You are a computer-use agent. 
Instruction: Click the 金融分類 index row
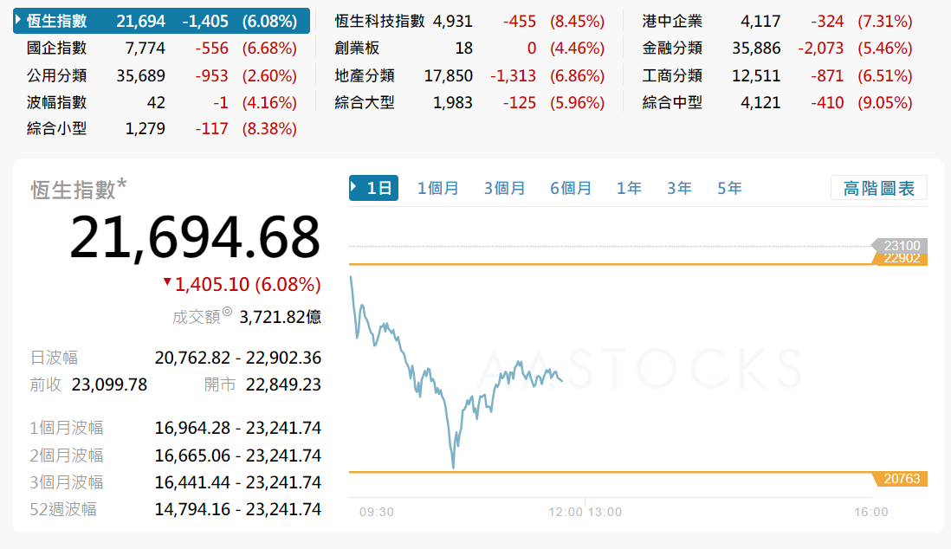click(673, 48)
